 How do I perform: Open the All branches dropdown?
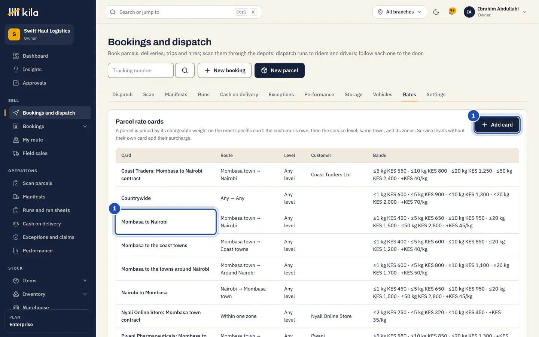click(400, 12)
